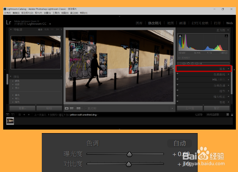The width and height of the screenshot is (238, 172).
Task: Toggle highlight clipping indicator in histogram
Action: click(226, 36)
